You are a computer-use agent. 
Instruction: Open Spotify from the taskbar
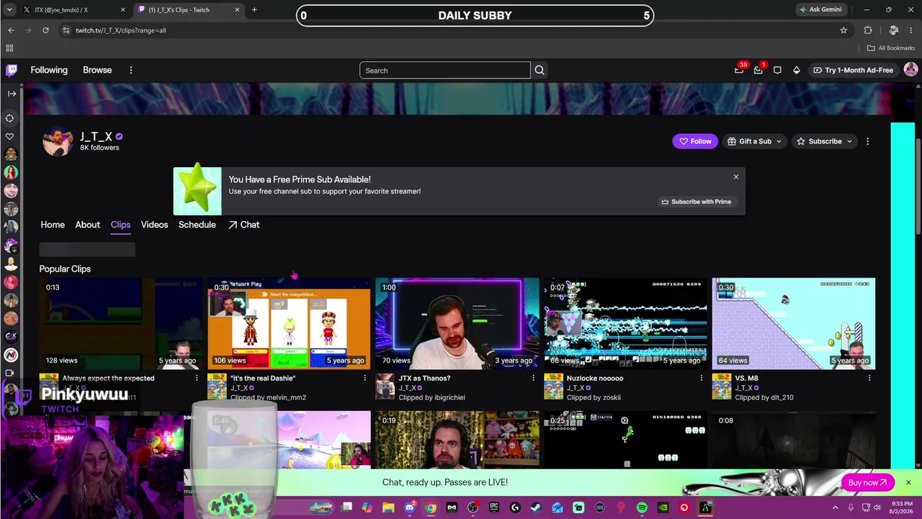click(x=642, y=507)
